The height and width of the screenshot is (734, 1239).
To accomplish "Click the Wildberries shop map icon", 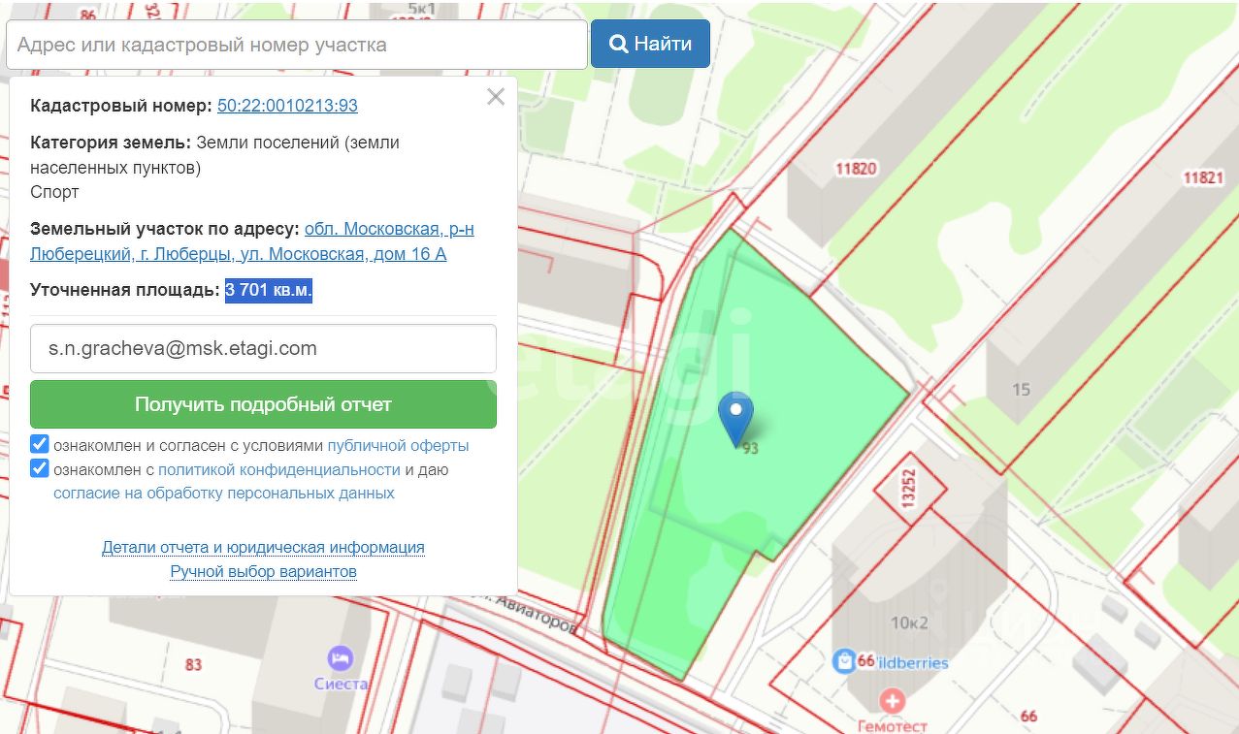I will [844, 661].
